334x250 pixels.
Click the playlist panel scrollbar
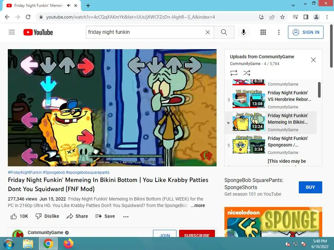point(319,90)
